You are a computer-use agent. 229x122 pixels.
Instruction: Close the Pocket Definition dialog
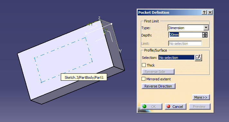[210, 12]
